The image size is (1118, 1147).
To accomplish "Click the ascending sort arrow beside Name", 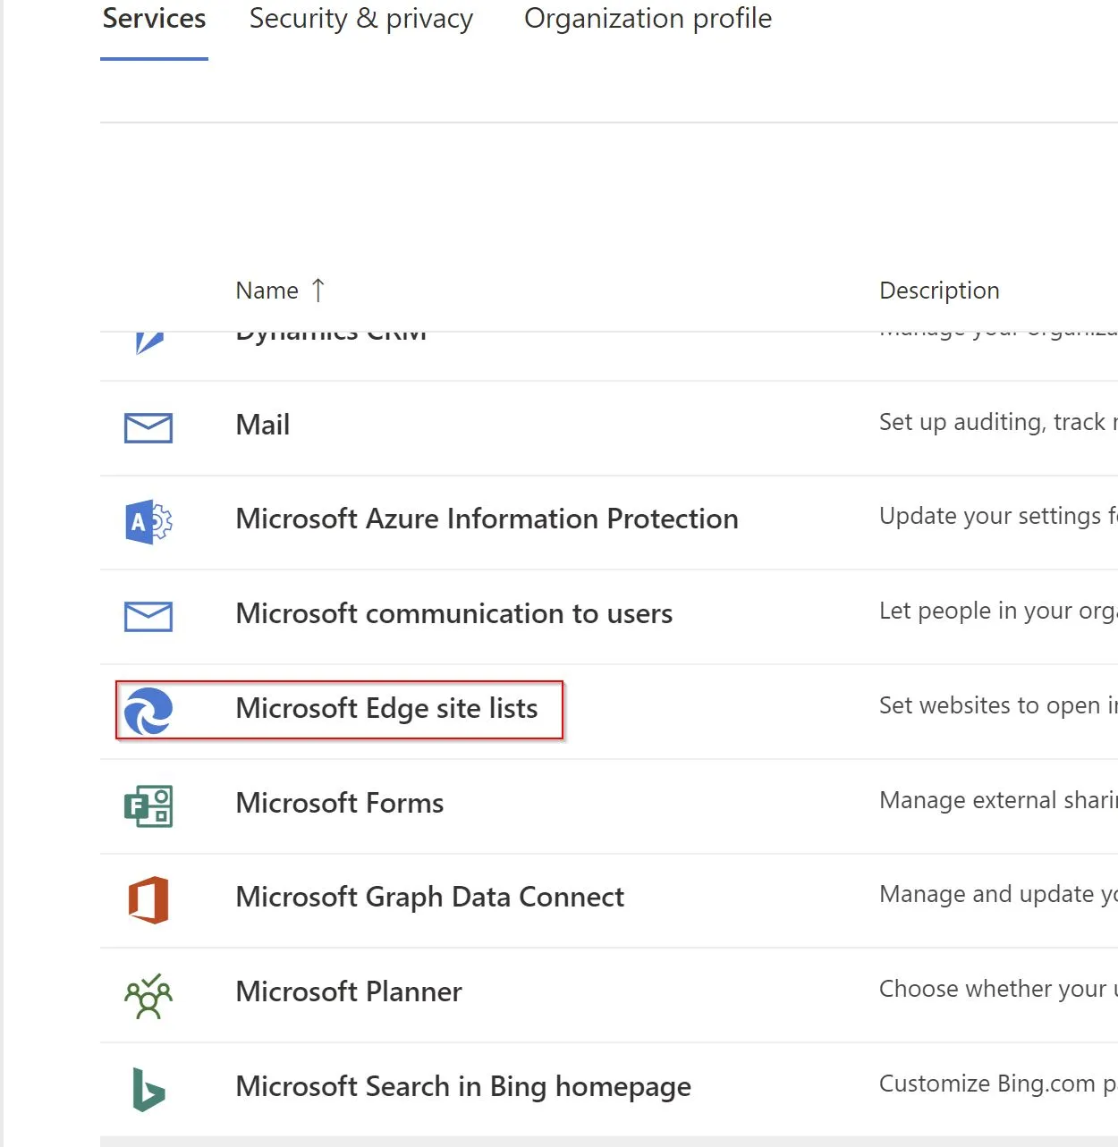I will pos(318,290).
